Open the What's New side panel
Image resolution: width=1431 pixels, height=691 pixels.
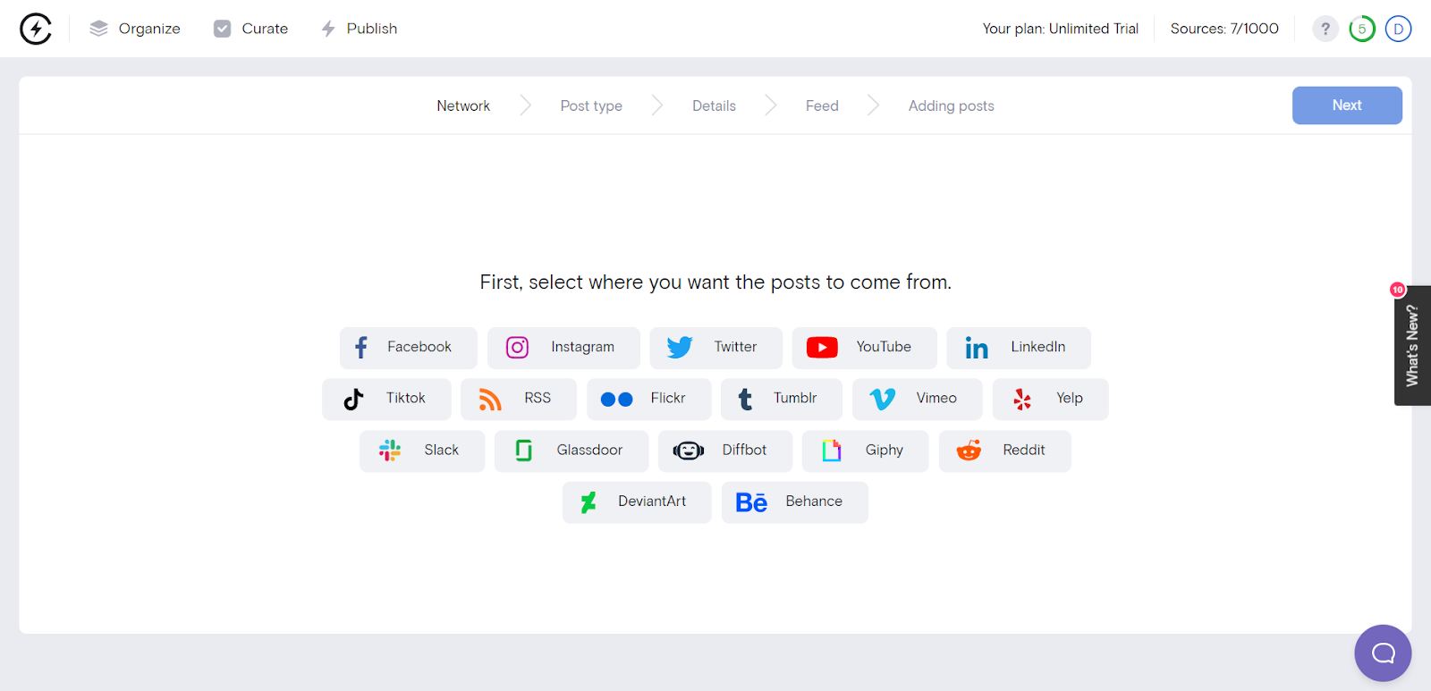pyautogui.click(x=1412, y=345)
